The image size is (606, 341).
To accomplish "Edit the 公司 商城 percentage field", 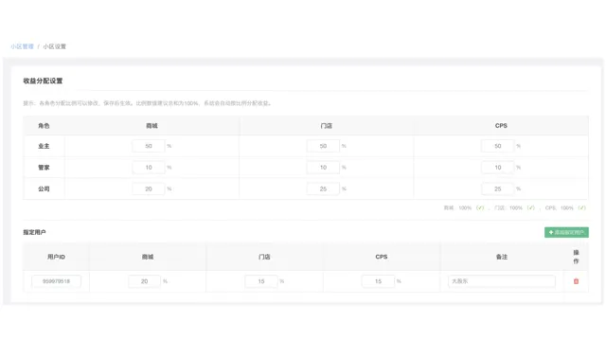I will click(149, 188).
